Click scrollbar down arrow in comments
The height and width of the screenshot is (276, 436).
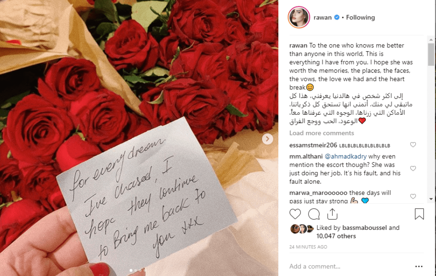[x=431, y=199]
